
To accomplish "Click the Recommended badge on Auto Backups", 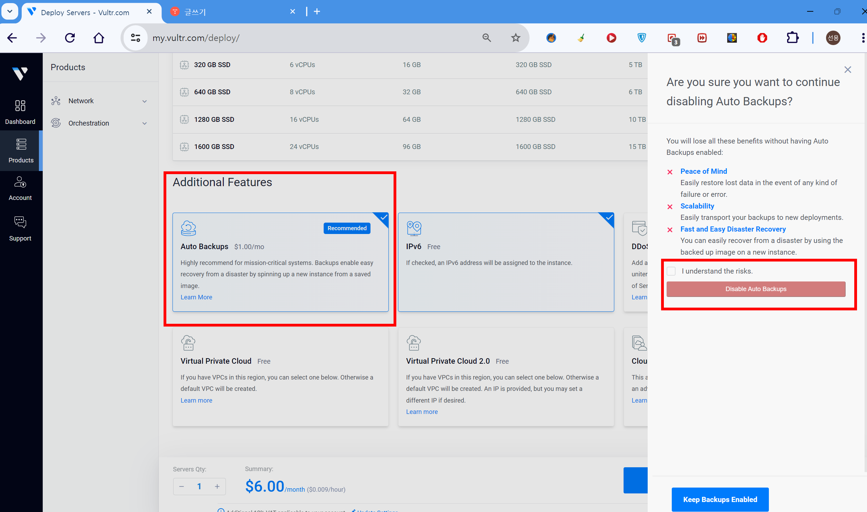I will 347,228.
